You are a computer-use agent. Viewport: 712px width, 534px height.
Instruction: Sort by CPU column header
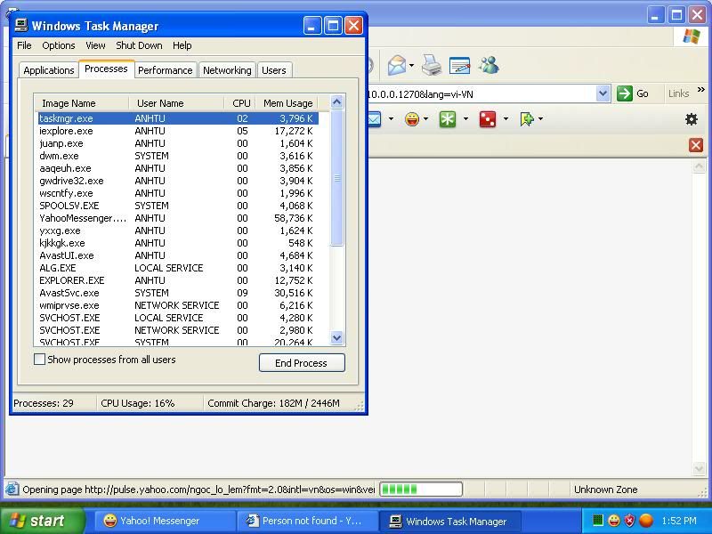(240, 103)
